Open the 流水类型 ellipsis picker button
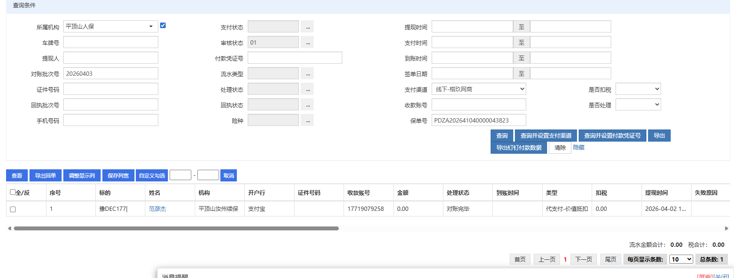 coord(308,74)
